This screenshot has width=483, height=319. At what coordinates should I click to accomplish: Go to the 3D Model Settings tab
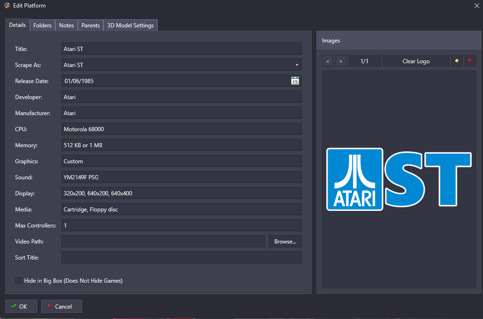[x=131, y=25]
